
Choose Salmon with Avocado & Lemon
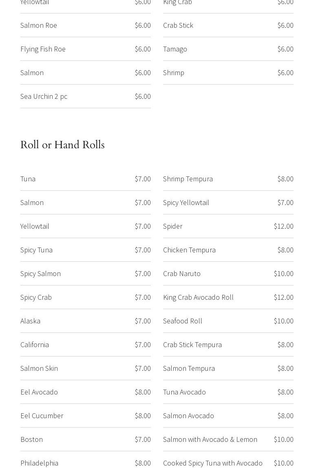(x=210, y=439)
